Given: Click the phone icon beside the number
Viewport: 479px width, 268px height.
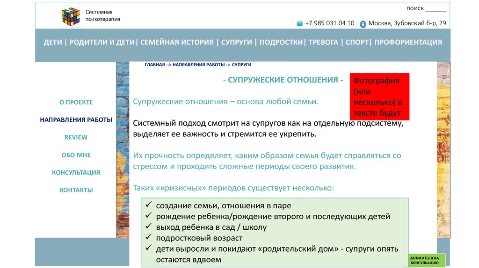Looking at the screenshot, I should click(300, 23).
